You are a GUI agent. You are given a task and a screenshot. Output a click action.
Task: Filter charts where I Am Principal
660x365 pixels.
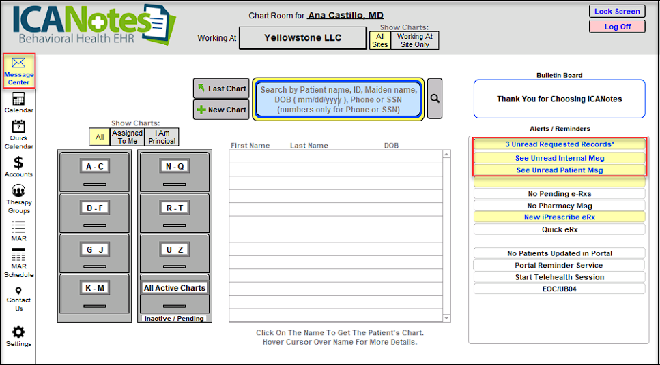[162, 137]
